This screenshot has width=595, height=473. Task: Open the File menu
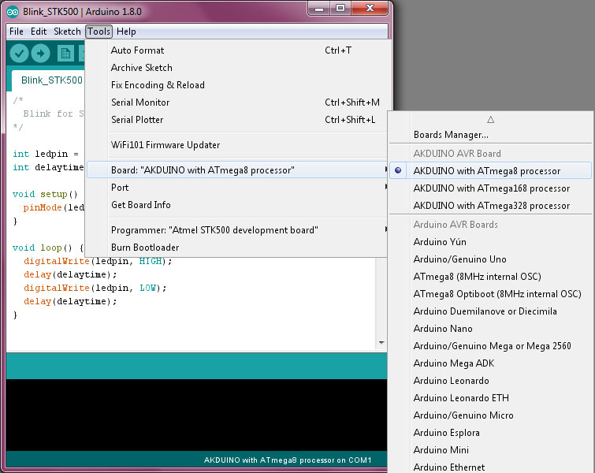click(17, 32)
